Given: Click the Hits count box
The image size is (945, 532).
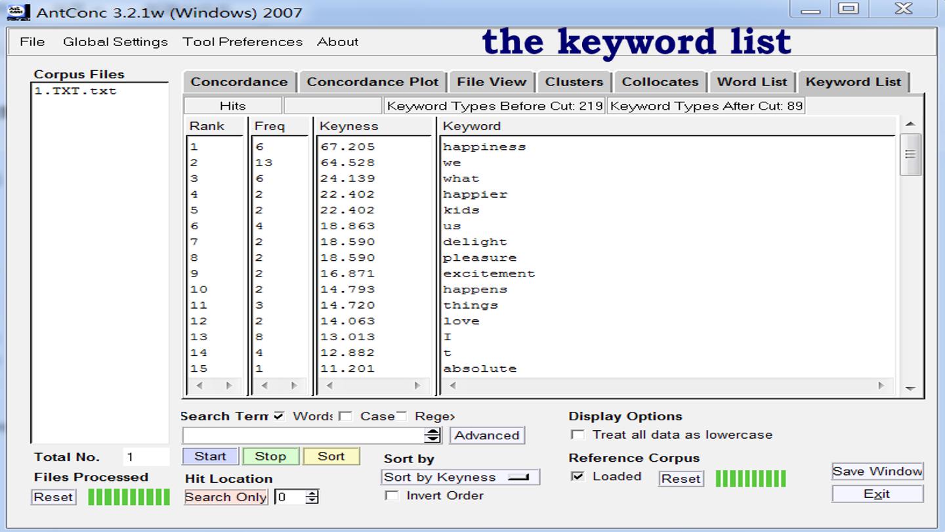Looking at the screenshot, I should [233, 106].
